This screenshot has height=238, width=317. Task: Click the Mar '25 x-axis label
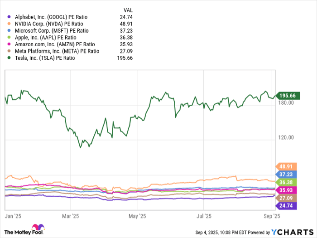pyautogui.click(x=70, y=216)
